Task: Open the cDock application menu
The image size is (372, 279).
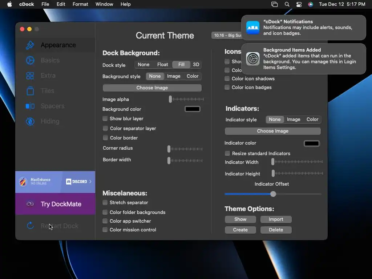Action: point(26,4)
